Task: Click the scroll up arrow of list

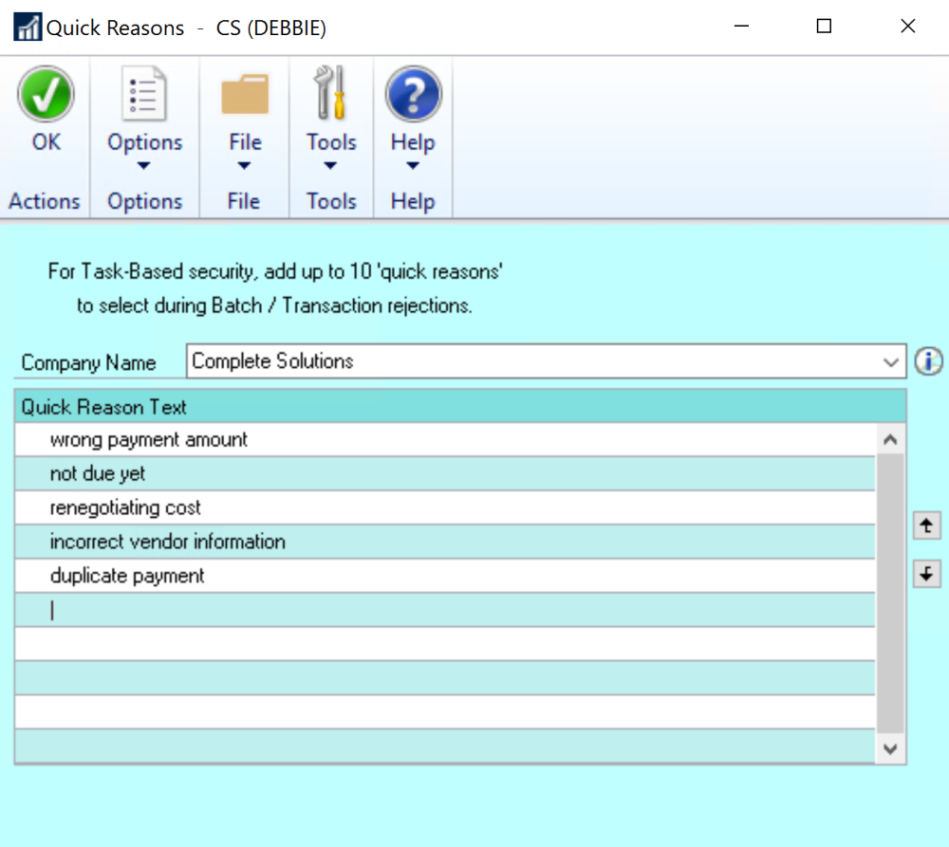Action: (x=890, y=439)
